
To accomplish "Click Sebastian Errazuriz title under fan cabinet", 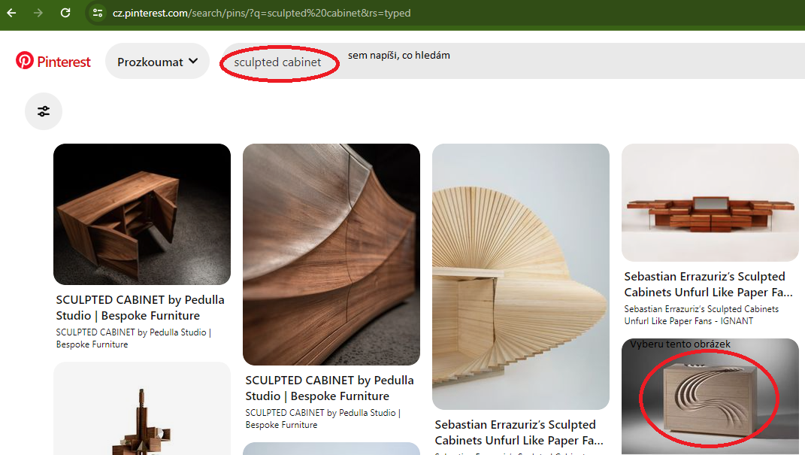I will [x=519, y=432].
